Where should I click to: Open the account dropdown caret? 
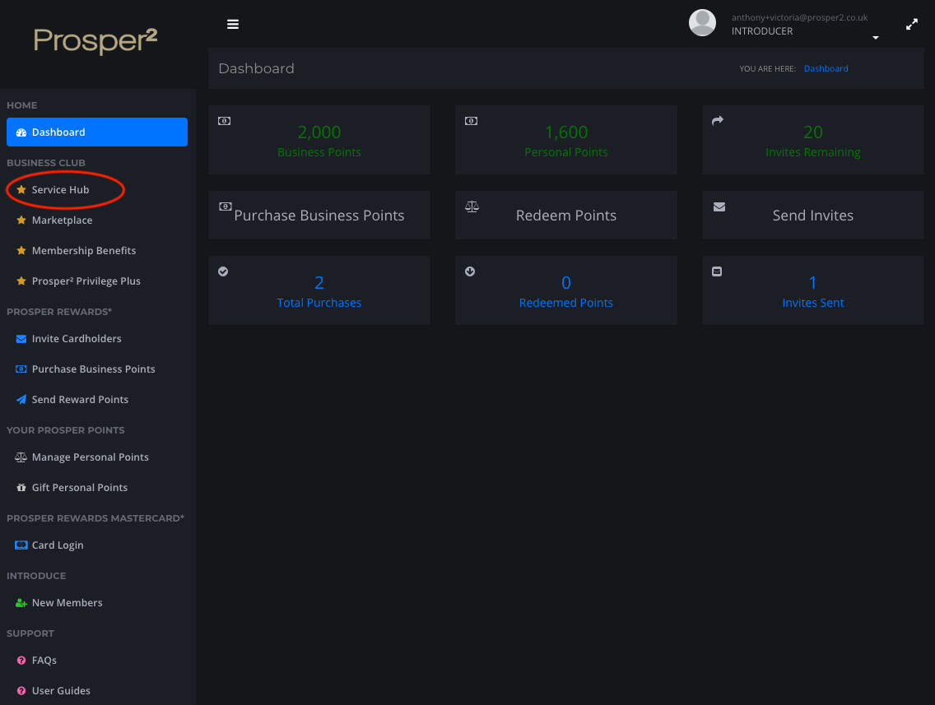[x=876, y=38]
